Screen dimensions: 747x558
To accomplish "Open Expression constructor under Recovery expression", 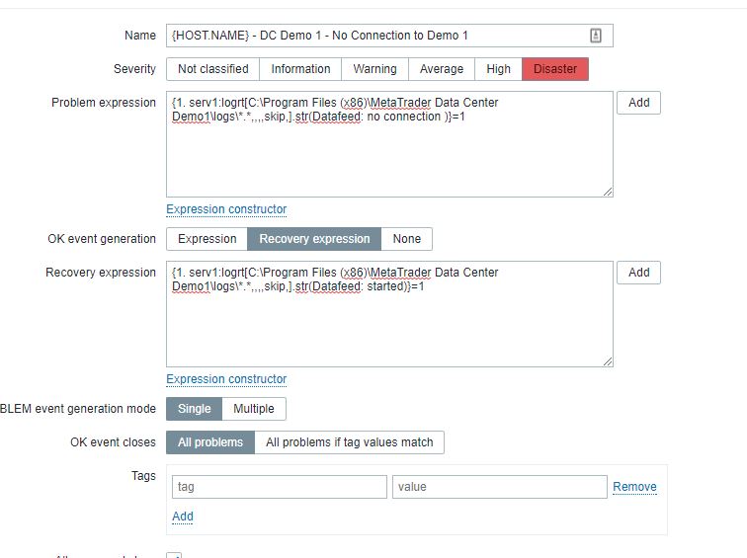I will pos(226,379).
